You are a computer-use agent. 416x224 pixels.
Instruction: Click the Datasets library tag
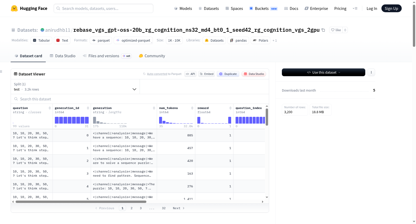coord(214,40)
